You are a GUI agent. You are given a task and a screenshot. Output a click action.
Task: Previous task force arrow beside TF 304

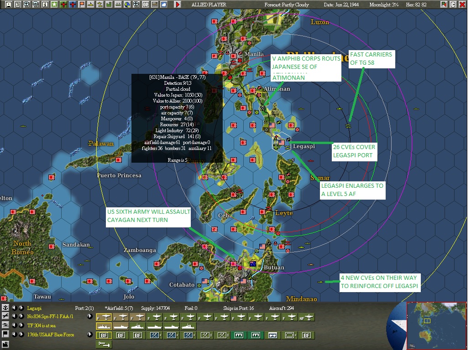[x=14, y=325]
